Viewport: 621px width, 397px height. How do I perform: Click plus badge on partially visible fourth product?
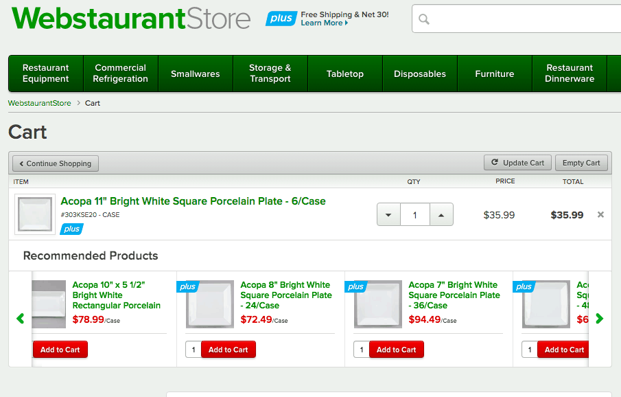pyautogui.click(x=524, y=286)
